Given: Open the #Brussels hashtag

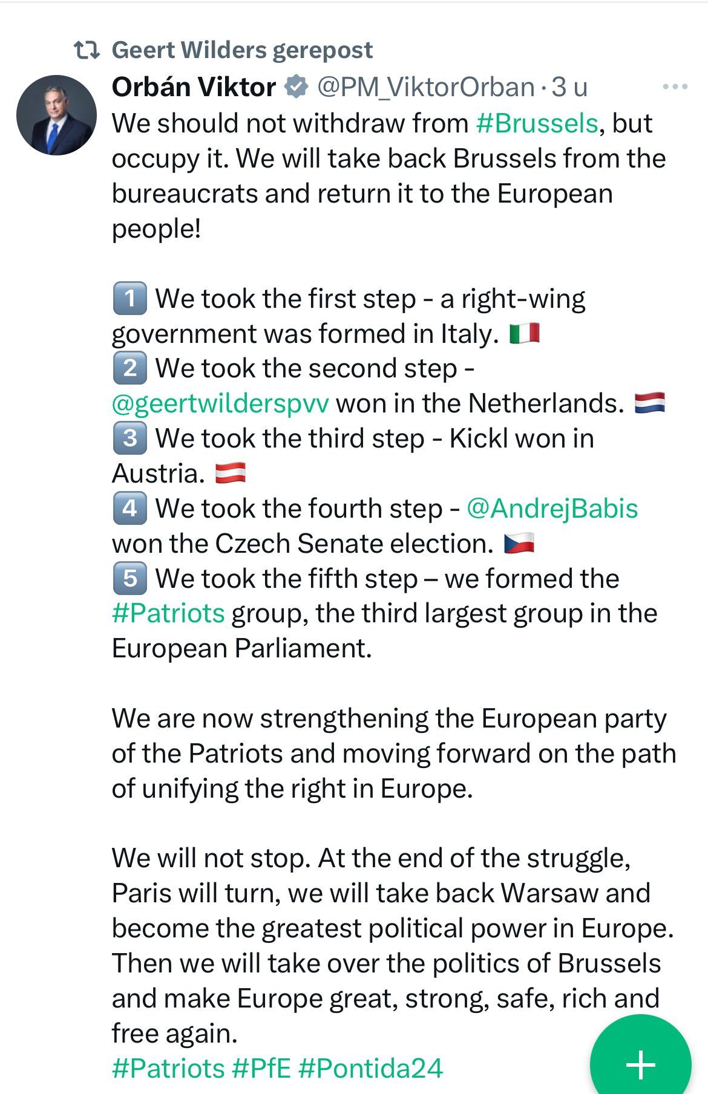Looking at the screenshot, I should 537,123.
